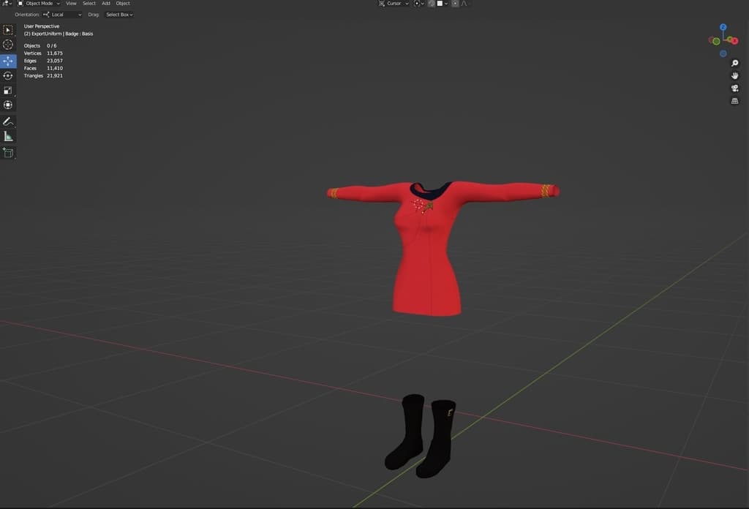Click the red X axis gizmo handle
The height and width of the screenshot is (509, 749).
pos(734,41)
